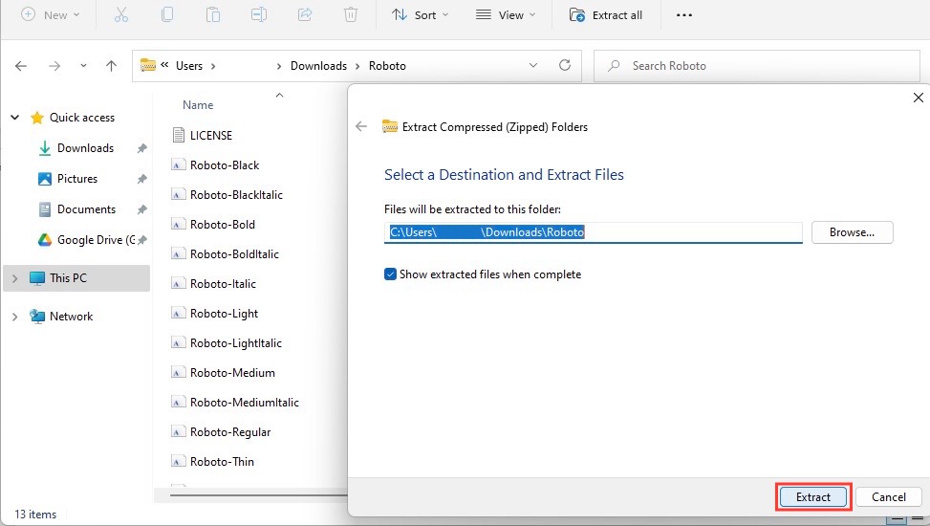Collapse the Quick access tree node
This screenshot has height=526, width=930.
pos(15,118)
